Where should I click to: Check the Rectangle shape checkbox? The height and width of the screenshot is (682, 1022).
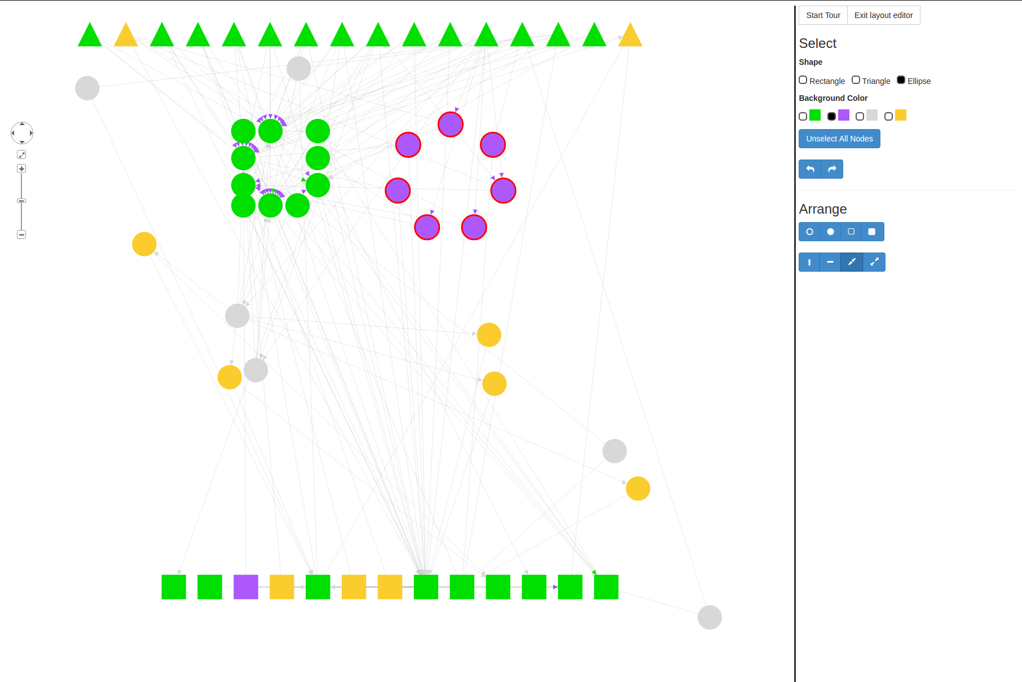click(x=803, y=80)
